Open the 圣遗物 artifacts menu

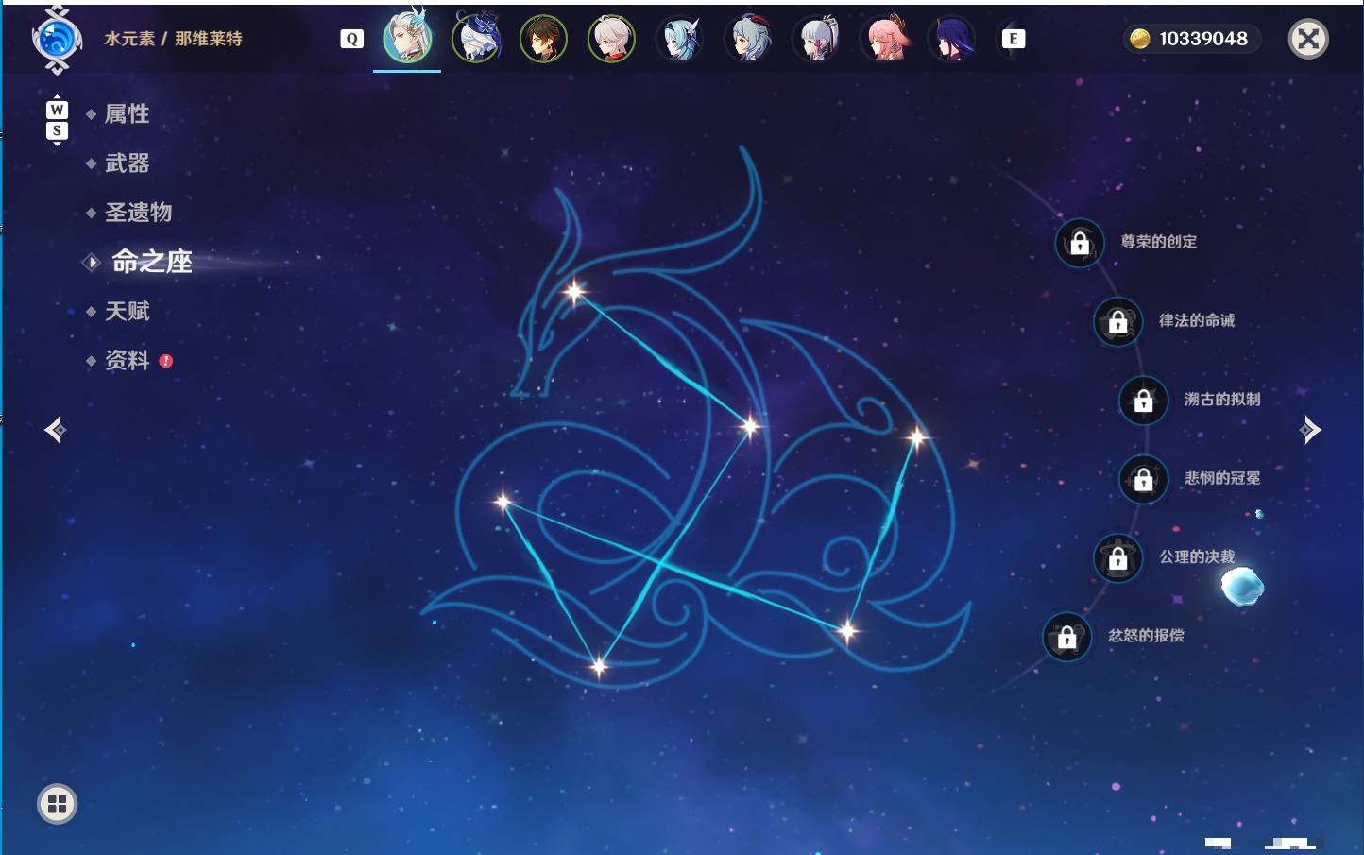pyautogui.click(x=138, y=213)
